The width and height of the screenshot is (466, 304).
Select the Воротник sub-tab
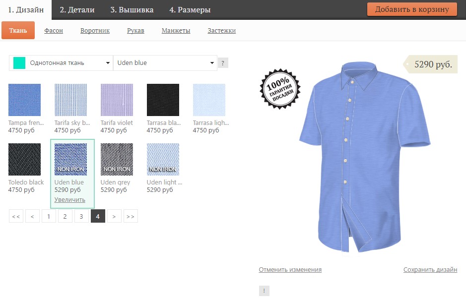point(95,31)
